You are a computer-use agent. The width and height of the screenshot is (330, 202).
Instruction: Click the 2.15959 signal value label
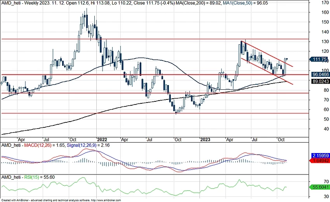321,156
